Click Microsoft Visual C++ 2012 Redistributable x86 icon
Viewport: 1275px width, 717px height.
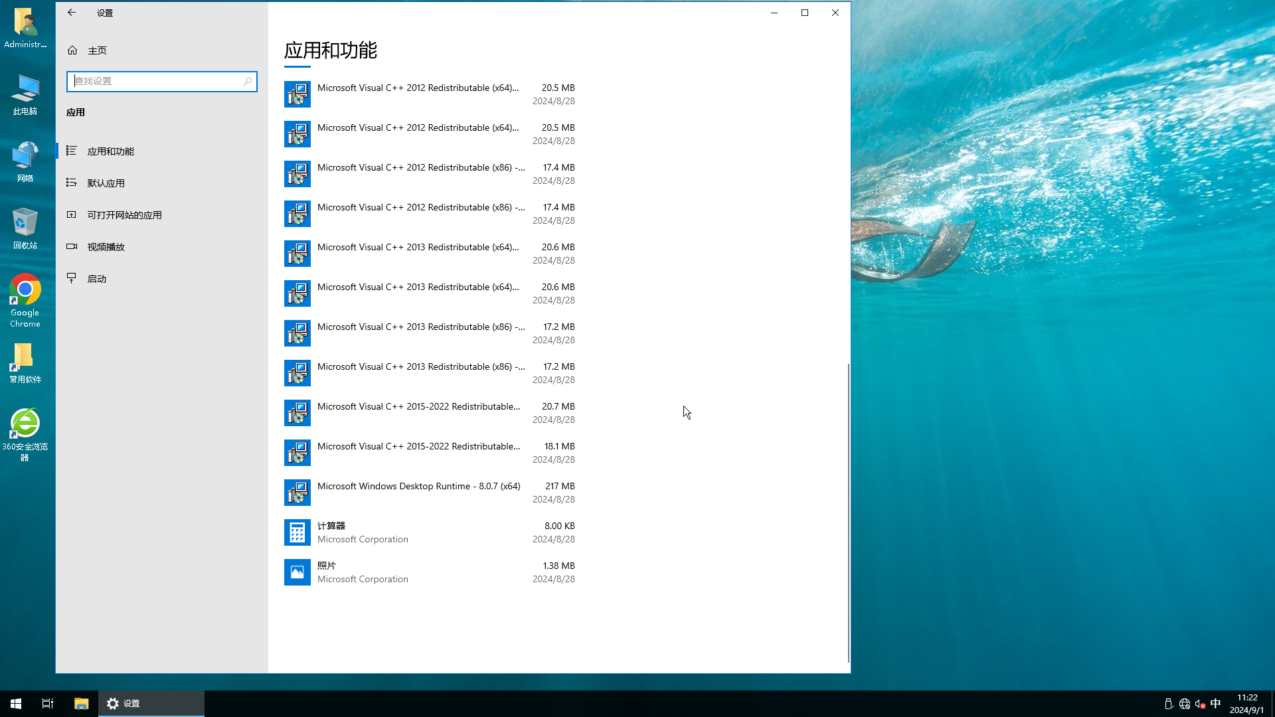pyautogui.click(x=297, y=173)
